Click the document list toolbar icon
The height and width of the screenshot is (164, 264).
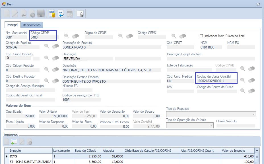click(x=70, y=14)
